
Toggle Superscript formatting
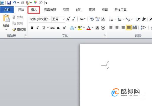coord(64,28)
